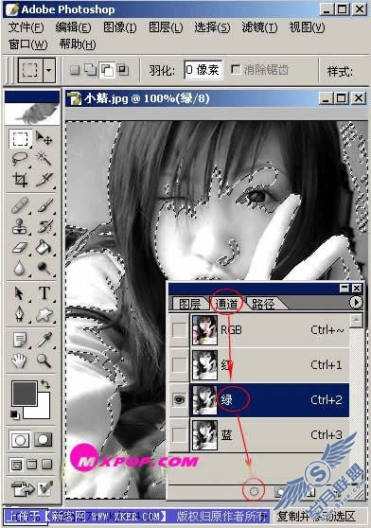Switch to the 图层 tab
The width and height of the screenshot is (371, 528).
(189, 304)
